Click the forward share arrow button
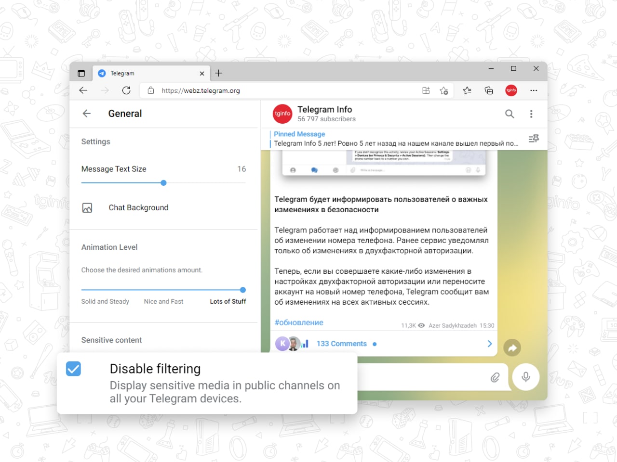Viewport: 617px width, 462px height. pos(512,348)
